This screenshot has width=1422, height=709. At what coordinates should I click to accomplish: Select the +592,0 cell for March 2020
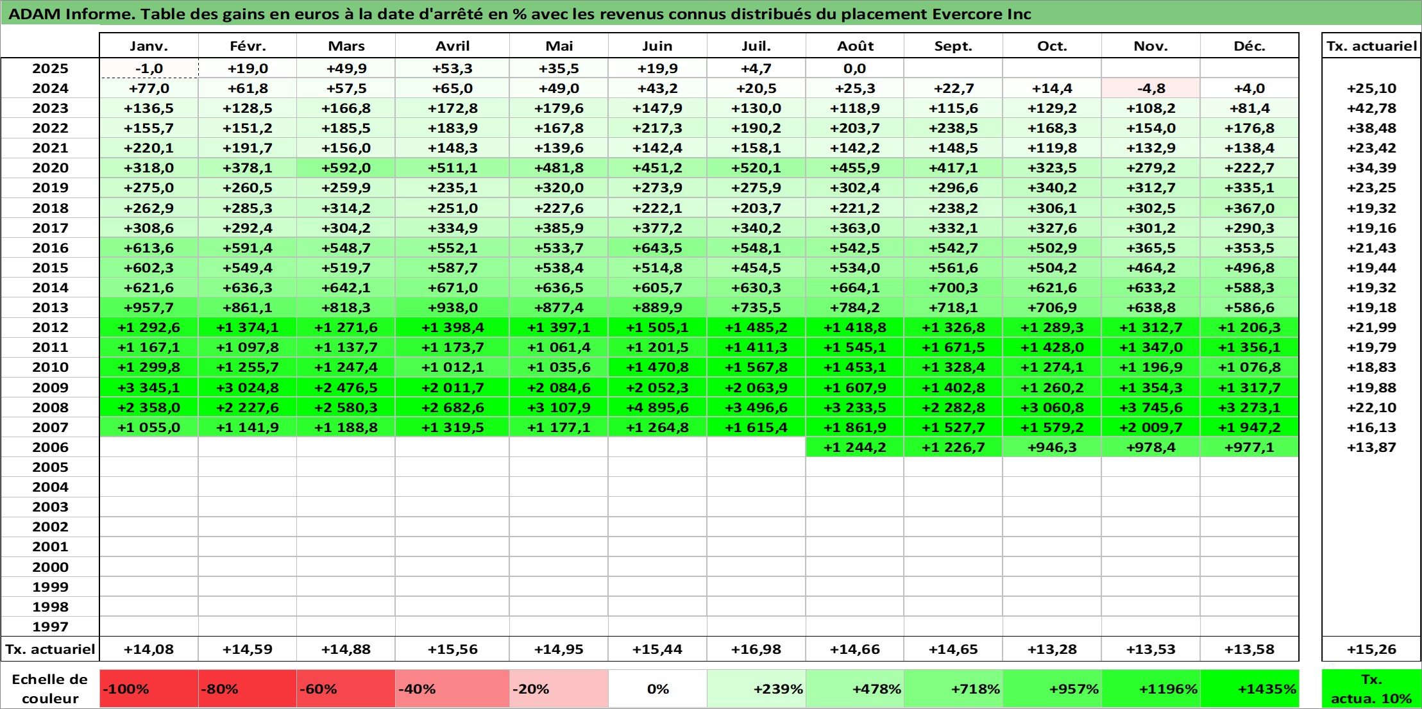click(x=346, y=168)
